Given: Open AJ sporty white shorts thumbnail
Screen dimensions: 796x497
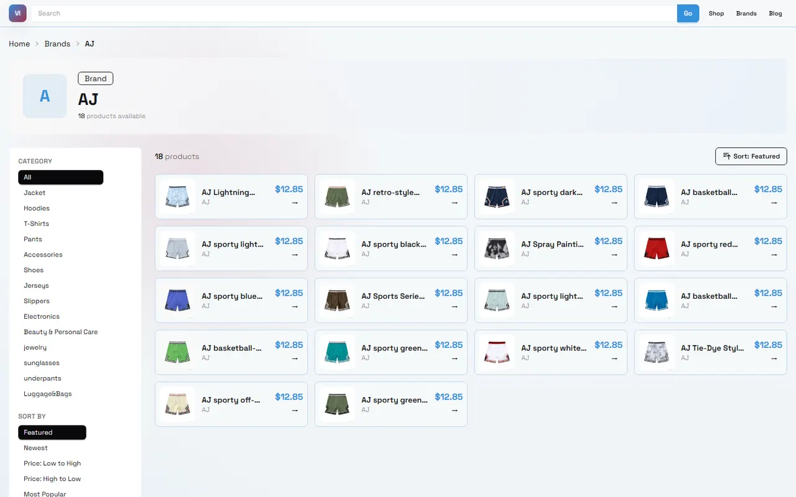Looking at the screenshot, I should tap(497, 352).
